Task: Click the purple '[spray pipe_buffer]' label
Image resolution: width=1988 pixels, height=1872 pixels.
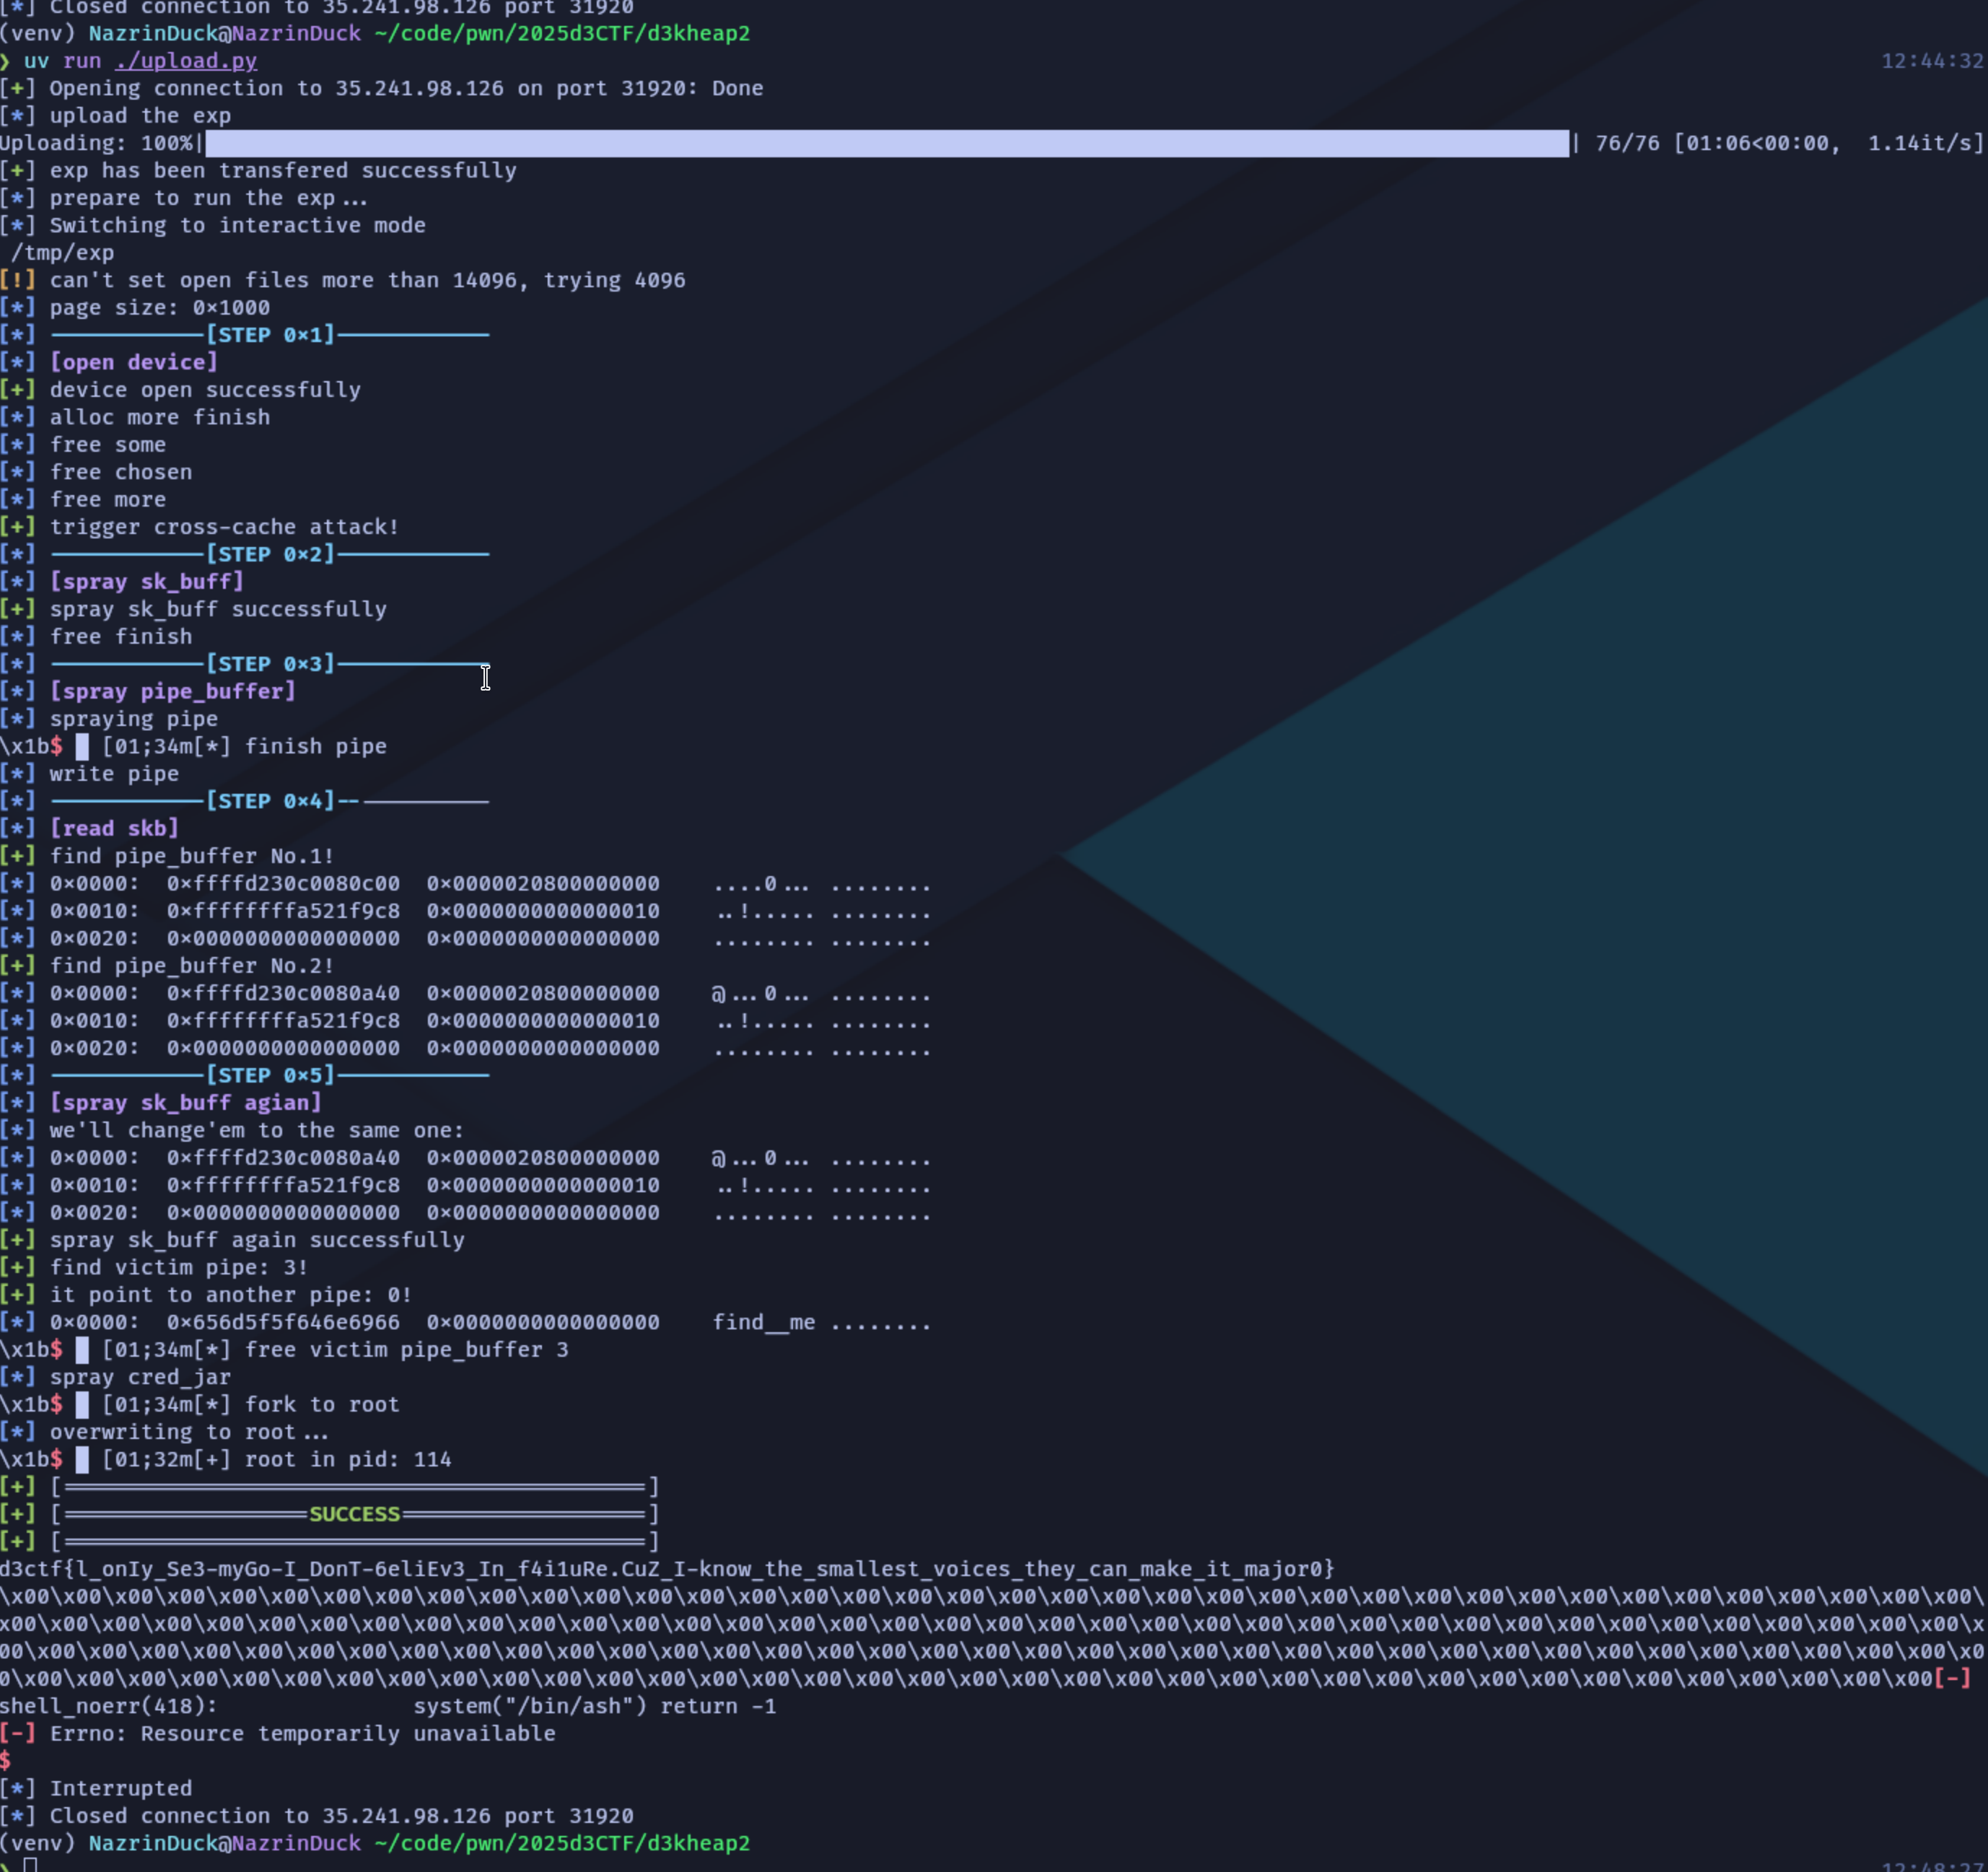Action: 172,691
